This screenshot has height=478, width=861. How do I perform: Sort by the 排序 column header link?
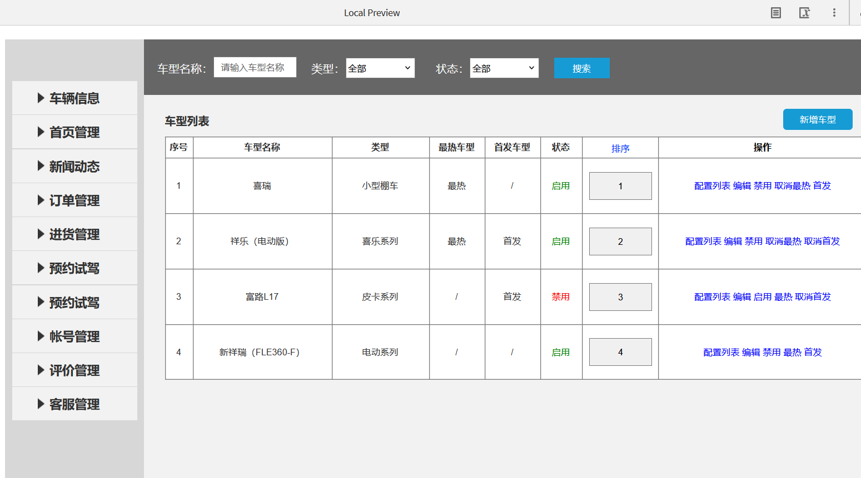tap(620, 149)
